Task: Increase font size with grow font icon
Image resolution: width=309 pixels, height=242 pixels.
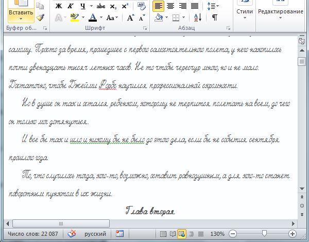Action: click(130, 18)
